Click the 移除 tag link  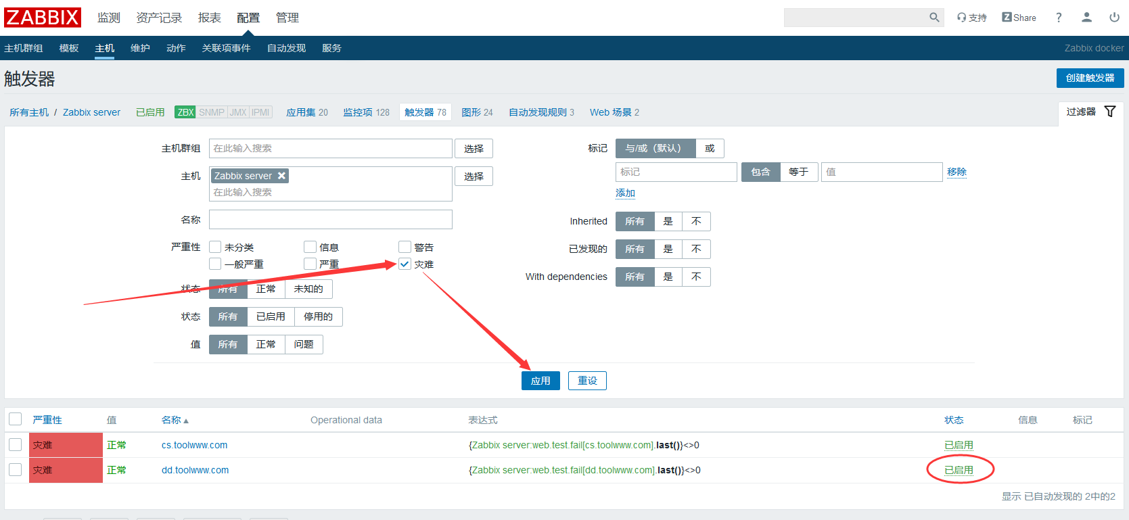tap(957, 172)
